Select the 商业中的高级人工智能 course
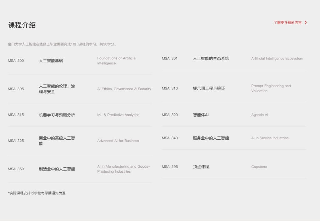Viewport: 320px width, 221px height. click(57, 141)
